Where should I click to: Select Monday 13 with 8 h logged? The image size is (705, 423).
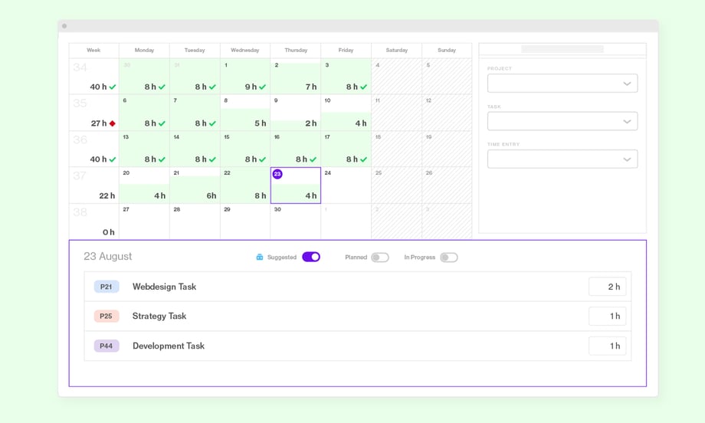click(x=144, y=149)
